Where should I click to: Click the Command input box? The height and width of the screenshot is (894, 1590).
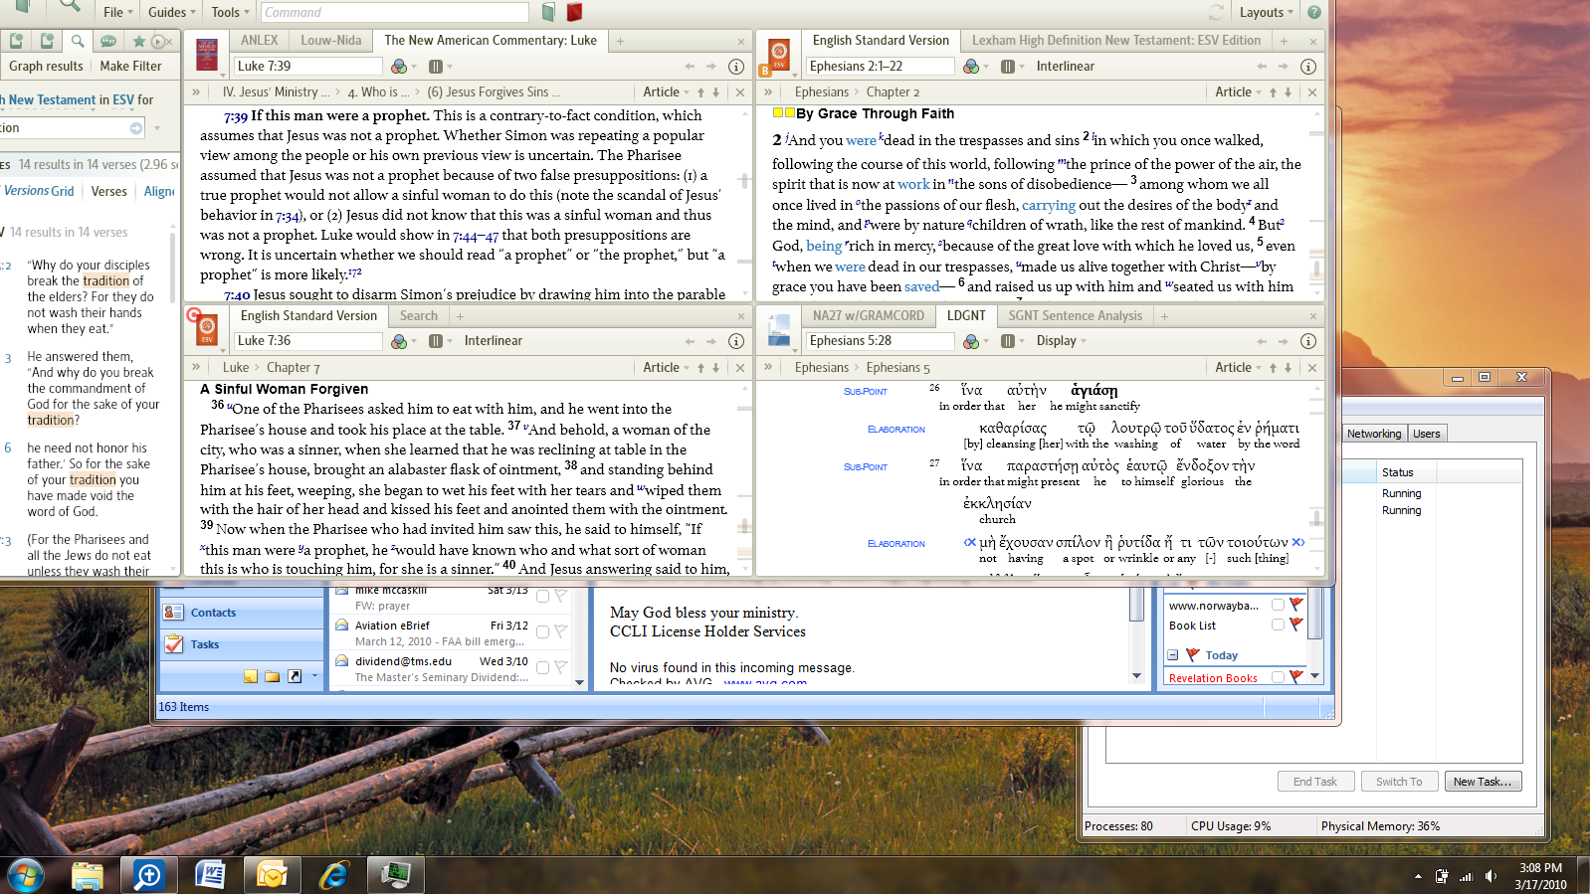[394, 12]
